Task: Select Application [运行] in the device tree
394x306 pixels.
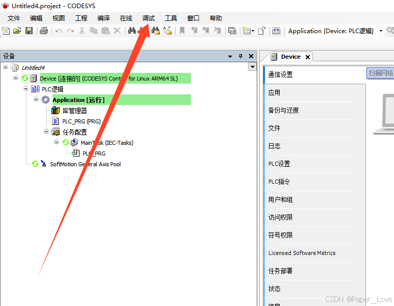Action: 79,100
